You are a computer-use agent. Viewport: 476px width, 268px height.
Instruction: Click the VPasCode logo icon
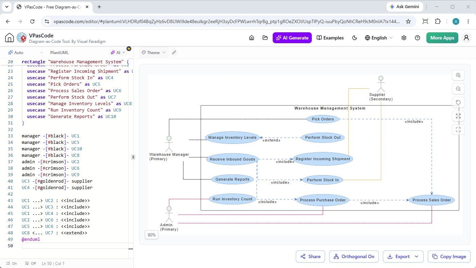(21, 37)
